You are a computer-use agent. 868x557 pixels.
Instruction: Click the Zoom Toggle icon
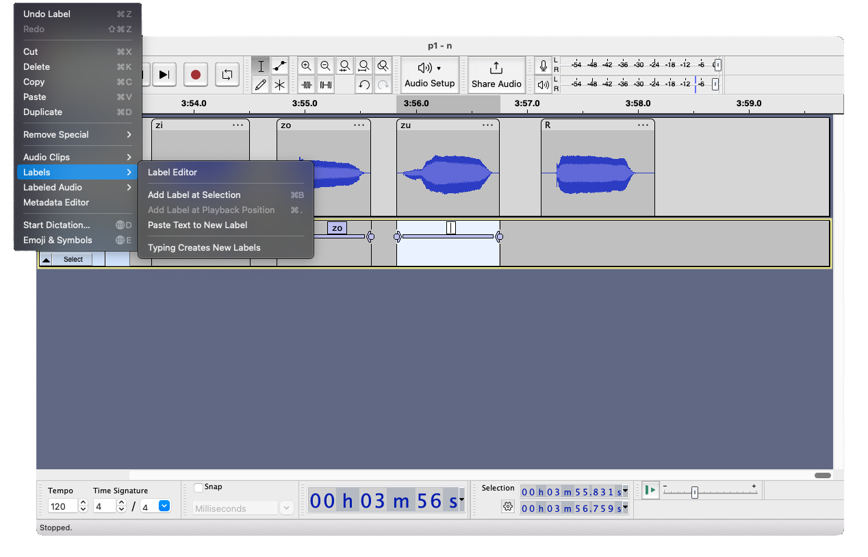pos(383,66)
